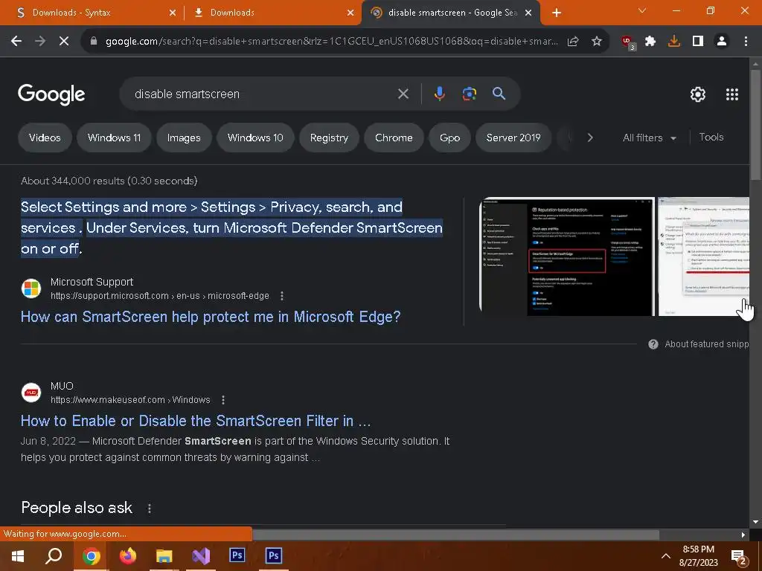Open the Windows Start menu

(18, 556)
